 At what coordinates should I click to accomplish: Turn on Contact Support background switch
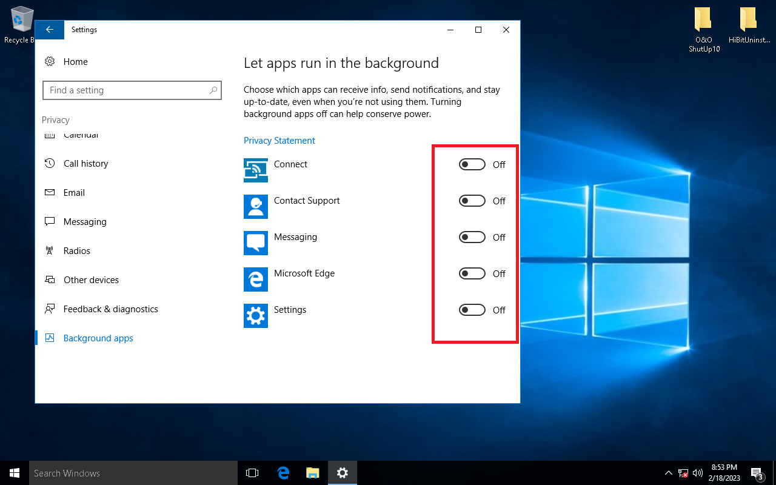pyautogui.click(x=472, y=201)
